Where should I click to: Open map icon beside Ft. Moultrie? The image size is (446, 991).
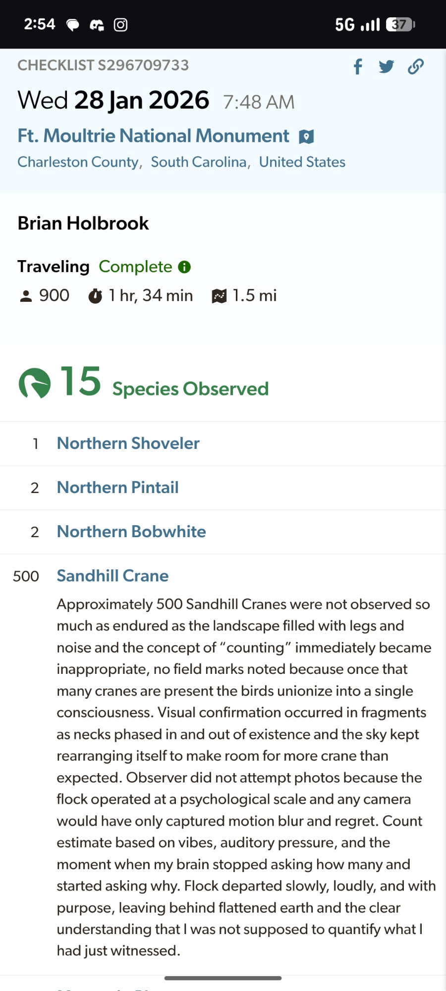point(306,137)
